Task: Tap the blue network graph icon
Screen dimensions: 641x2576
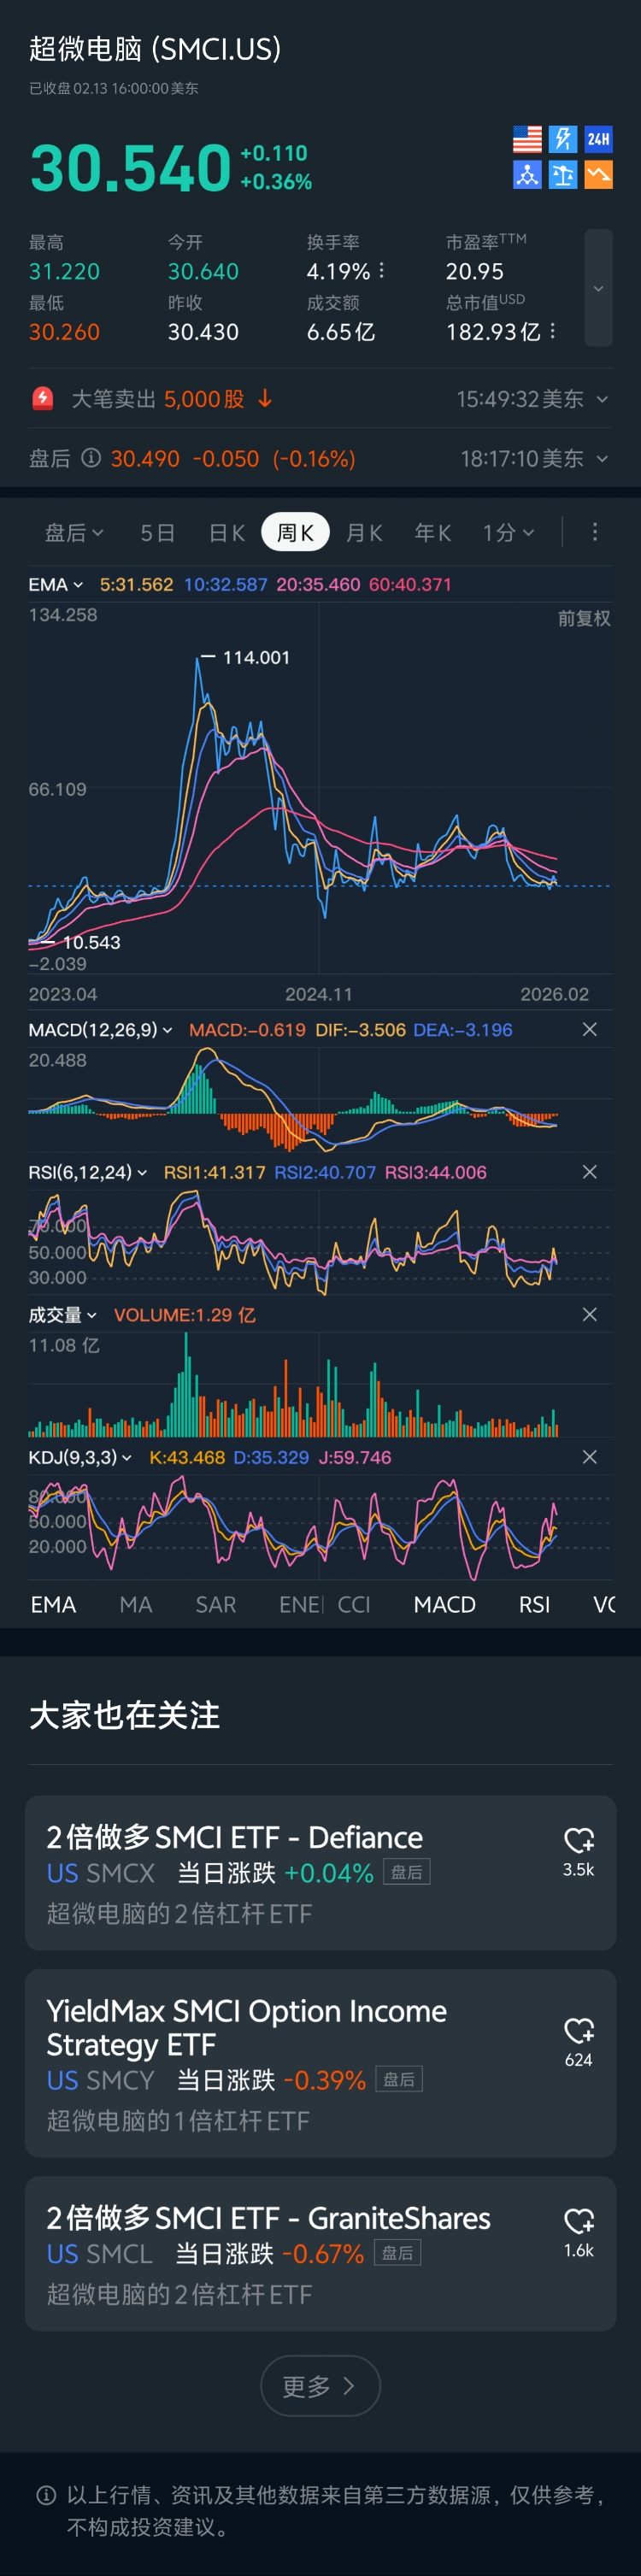Action: (x=527, y=175)
